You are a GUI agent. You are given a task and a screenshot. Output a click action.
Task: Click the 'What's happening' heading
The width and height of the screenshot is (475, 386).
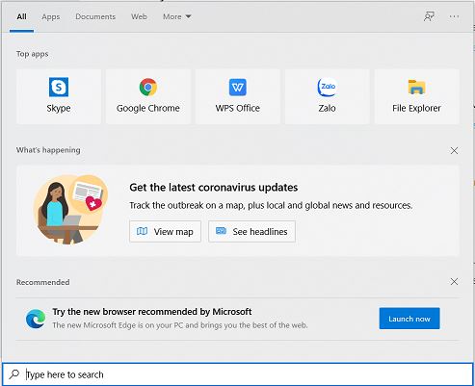tap(48, 150)
